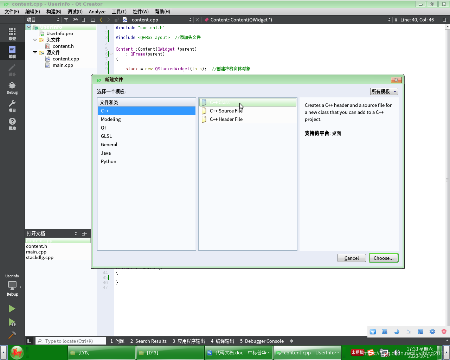Open the 编辑(E) menu
This screenshot has height=360, width=450.
pyautogui.click(x=33, y=12)
